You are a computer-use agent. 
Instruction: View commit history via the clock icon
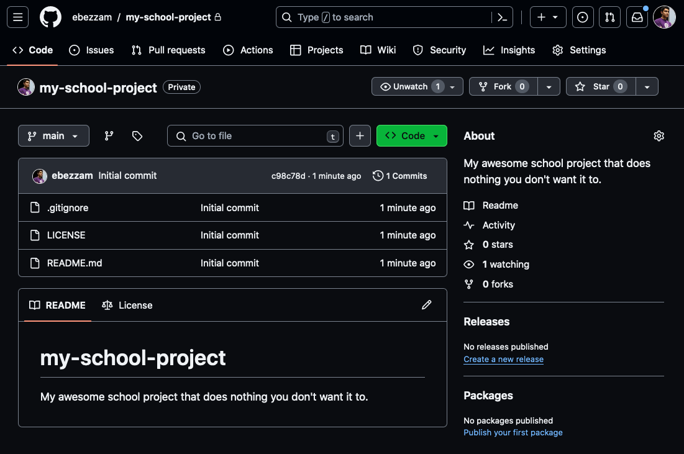point(399,176)
